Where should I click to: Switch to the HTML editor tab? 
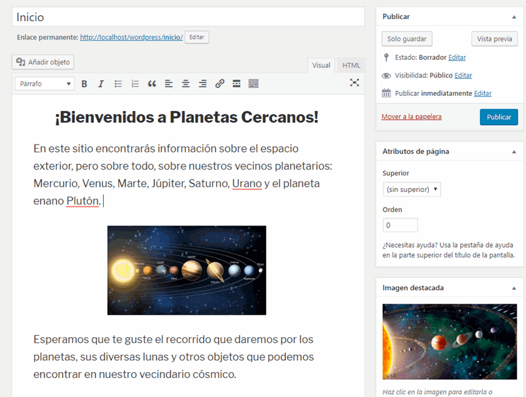coord(351,65)
